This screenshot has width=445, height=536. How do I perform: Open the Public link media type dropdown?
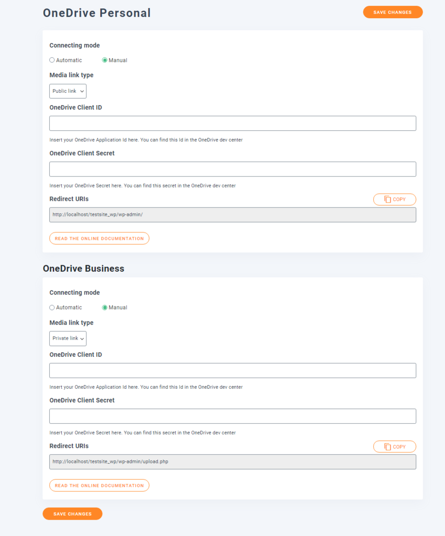coord(68,91)
